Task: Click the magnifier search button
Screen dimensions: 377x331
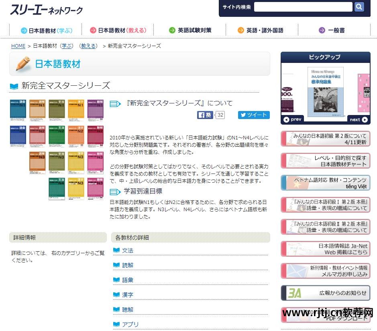Action: coord(359,7)
